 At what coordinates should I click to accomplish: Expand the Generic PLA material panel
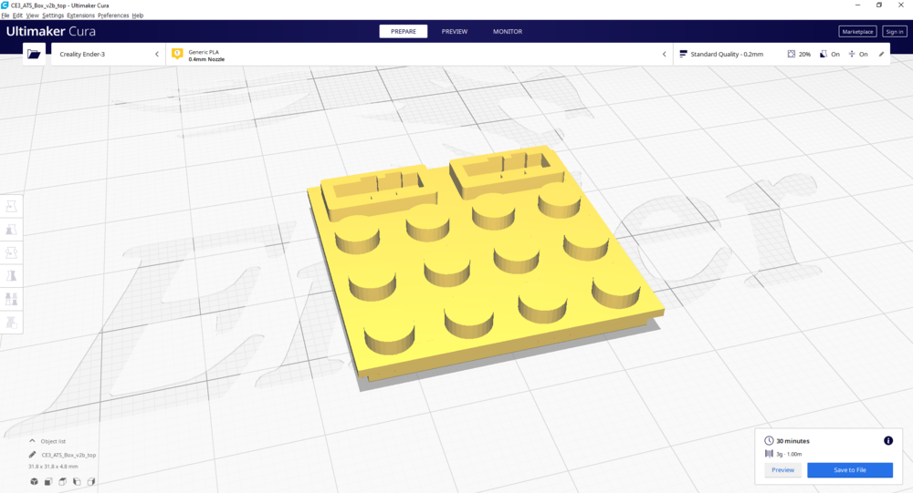[419, 54]
